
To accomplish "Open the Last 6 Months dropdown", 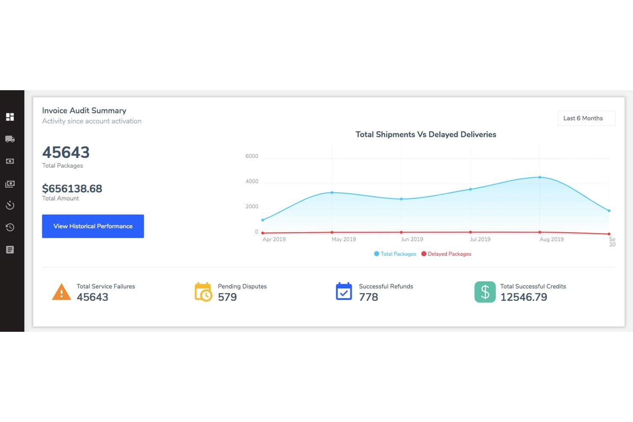I will 586,118.
